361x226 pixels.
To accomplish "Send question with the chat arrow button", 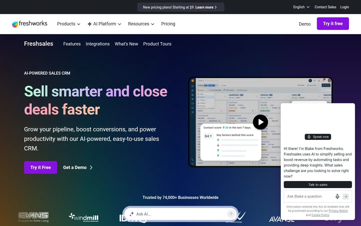I will 346,197.
